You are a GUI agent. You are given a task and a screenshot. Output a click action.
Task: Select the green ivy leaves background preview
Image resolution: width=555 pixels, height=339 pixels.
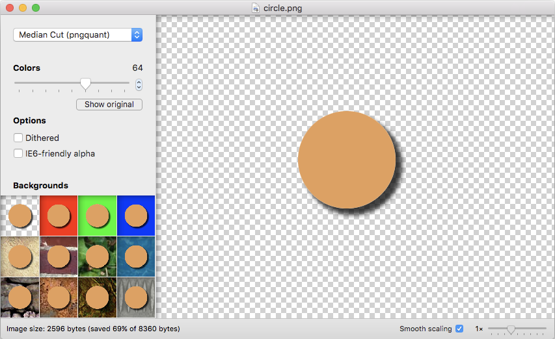coord(97,256)
